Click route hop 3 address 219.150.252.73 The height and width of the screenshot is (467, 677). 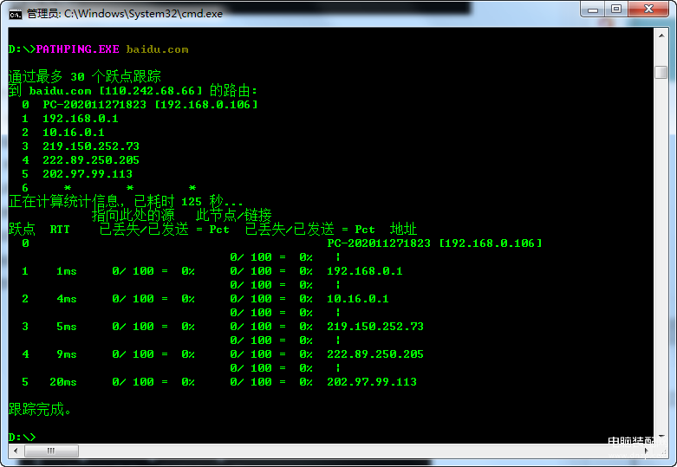click(91, 146)
